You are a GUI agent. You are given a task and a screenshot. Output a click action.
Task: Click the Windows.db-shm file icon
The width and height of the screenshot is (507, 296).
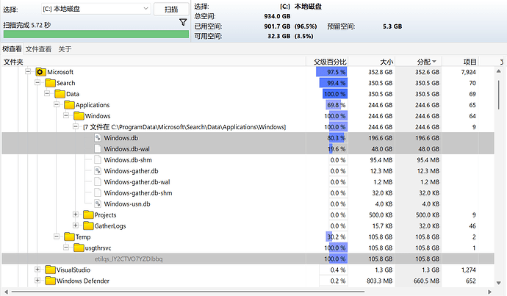[98, 159]
